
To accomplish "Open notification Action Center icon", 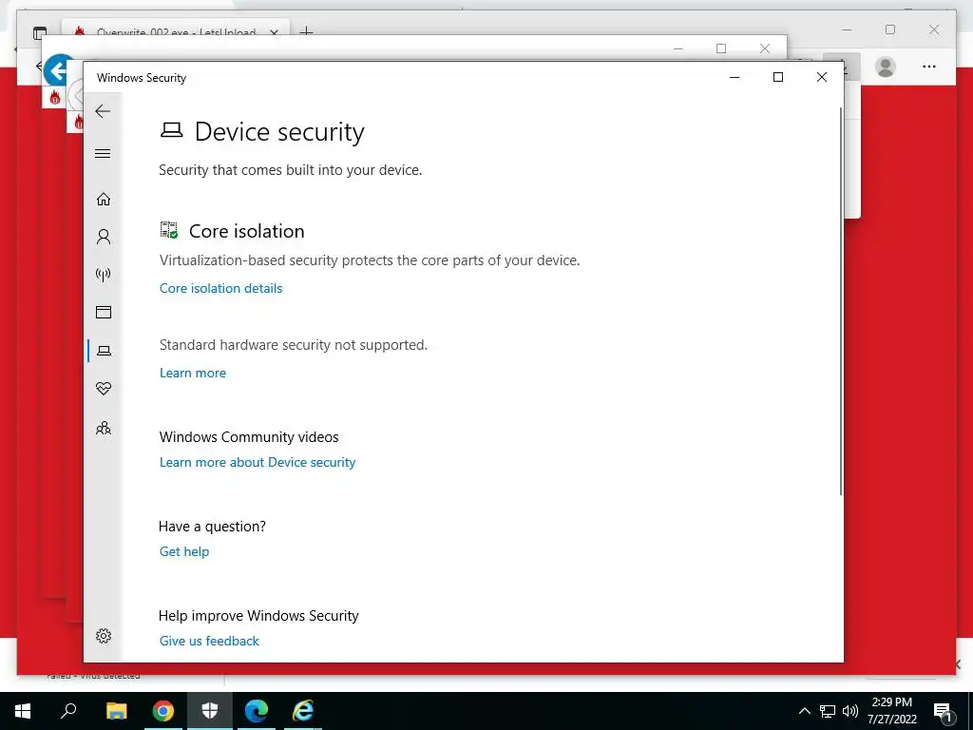I will click(x=943, y=711).
